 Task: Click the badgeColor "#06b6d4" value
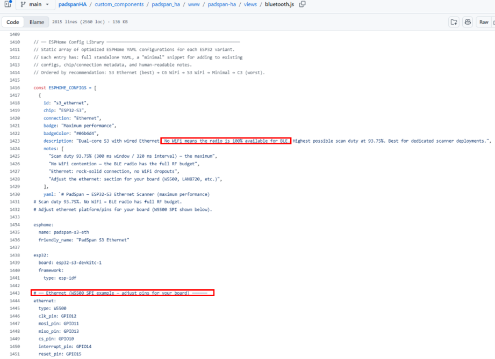86,133
